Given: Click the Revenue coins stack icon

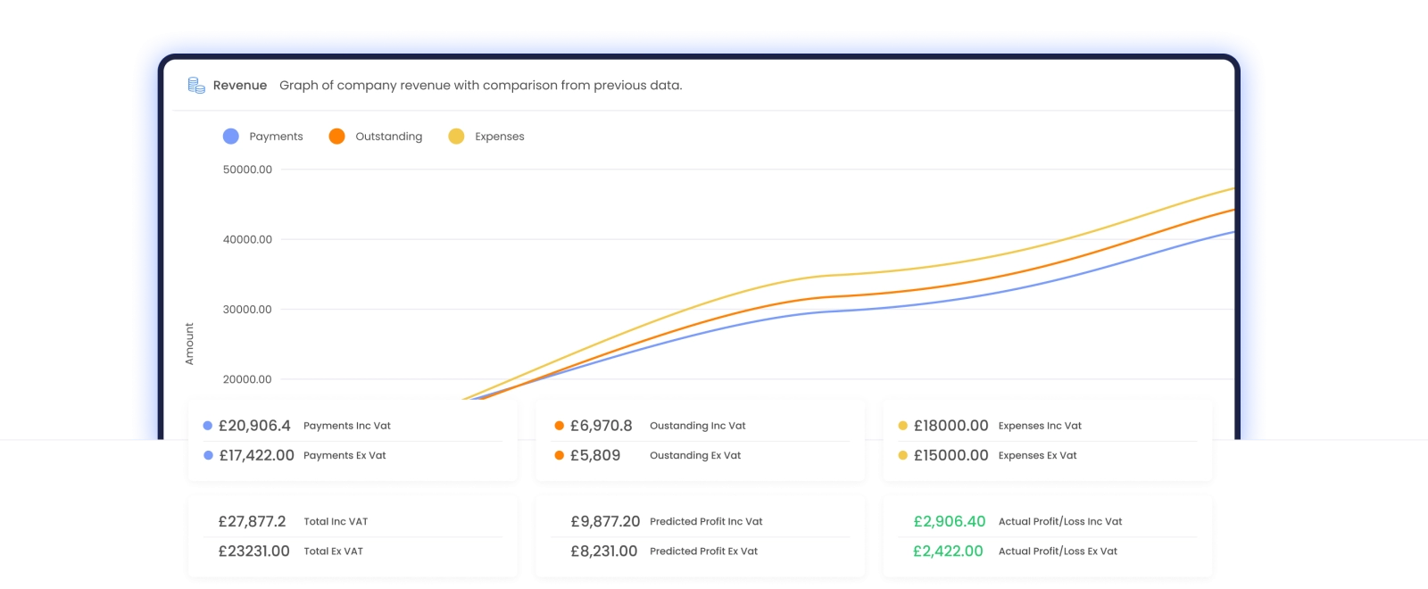Looking at the screenshot, I should click(196, 85).
